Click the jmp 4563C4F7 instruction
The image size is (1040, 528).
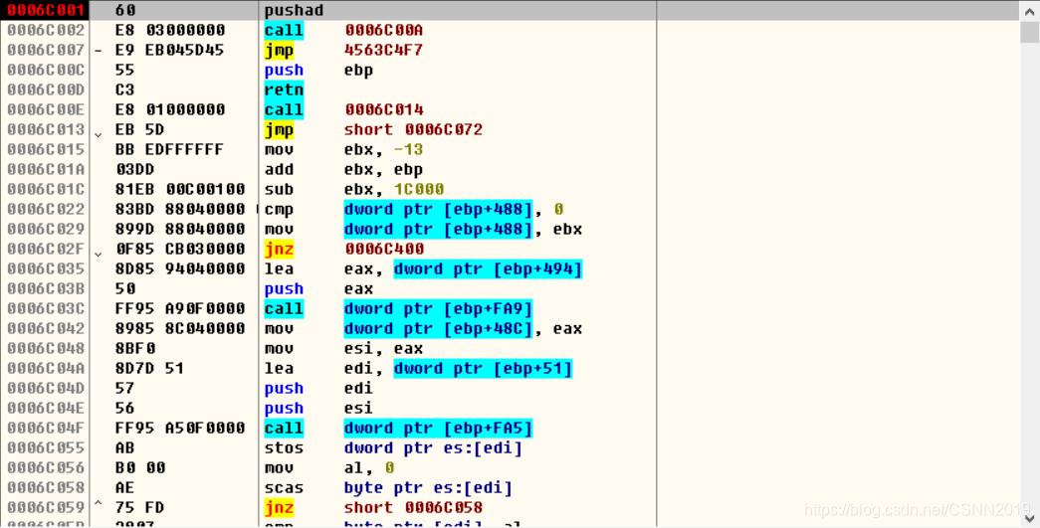(343, 51)
